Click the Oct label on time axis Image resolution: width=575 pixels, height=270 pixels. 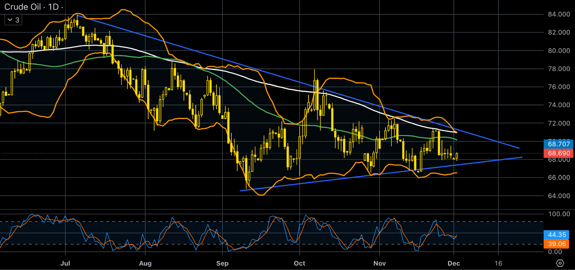pos(299,263)
